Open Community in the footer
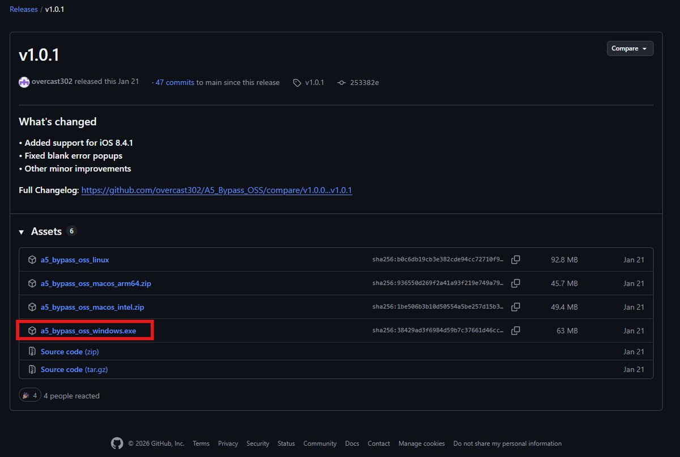 [x=320, y=443]
